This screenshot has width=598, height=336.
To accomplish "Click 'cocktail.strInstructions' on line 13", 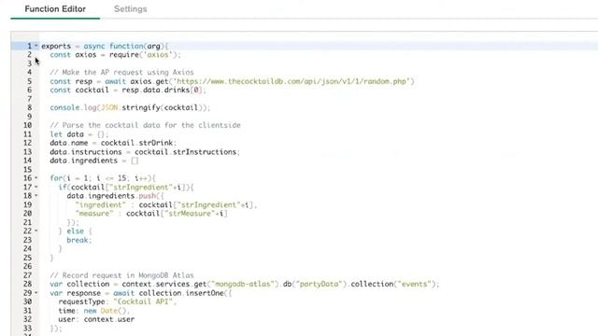I will coord(186,152).
